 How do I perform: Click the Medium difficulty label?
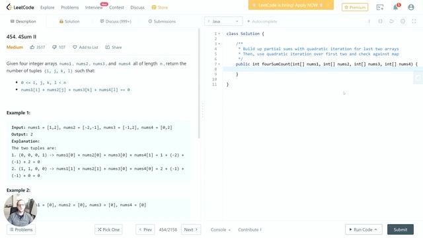(15, 47)
